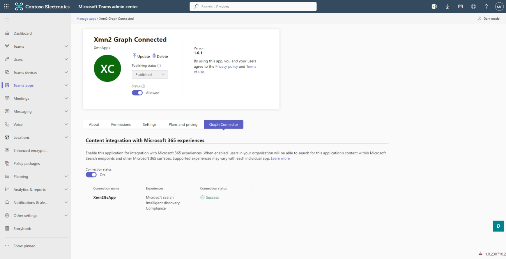Image resolution: width=506 pixels, height=259 pixels.
Task: Toggle the Connection status On switch
Action: click(x=91, y=175)
